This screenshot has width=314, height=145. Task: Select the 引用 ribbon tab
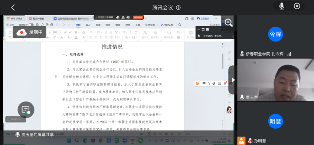pos(108,25)
